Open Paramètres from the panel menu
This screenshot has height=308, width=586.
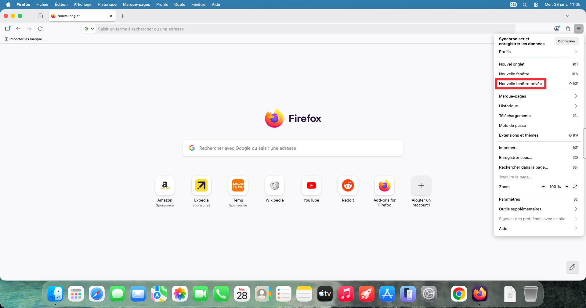tap(539, 199)
